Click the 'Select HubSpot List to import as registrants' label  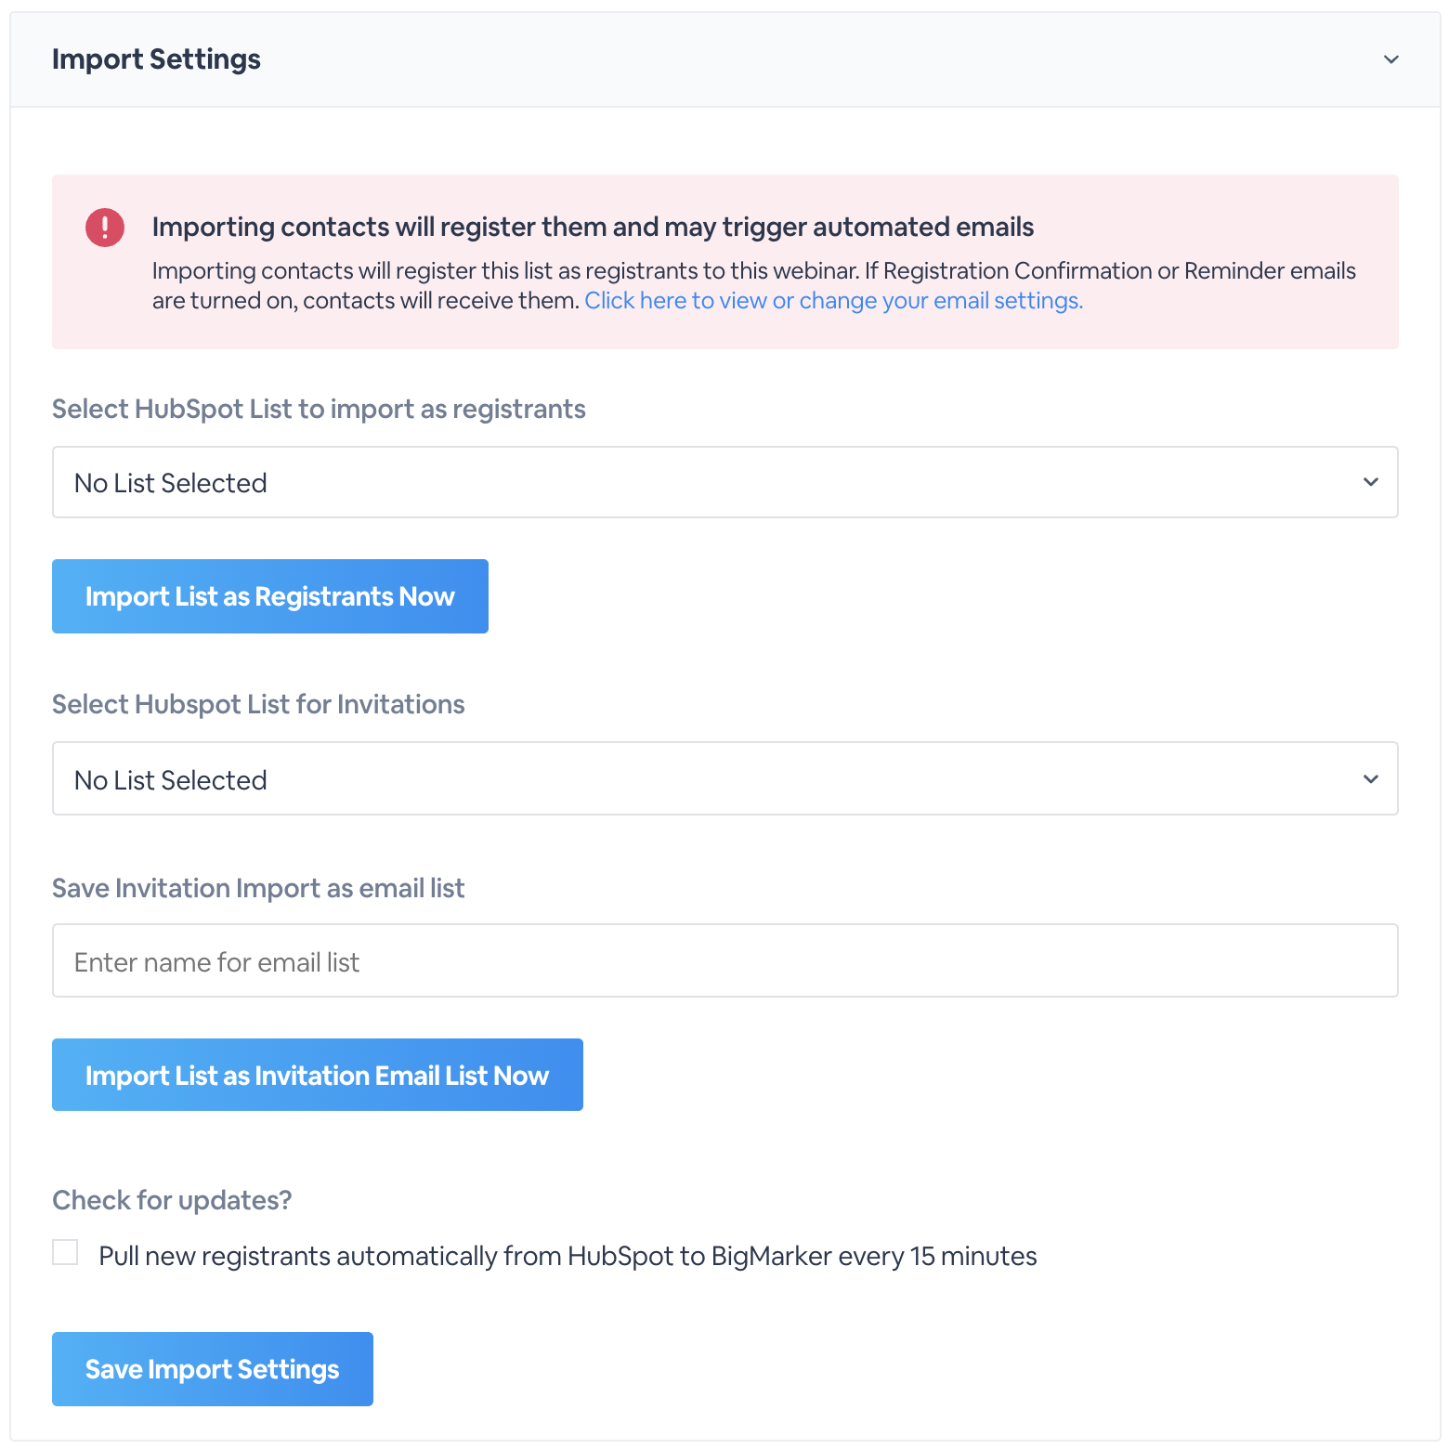coord(319,410)
